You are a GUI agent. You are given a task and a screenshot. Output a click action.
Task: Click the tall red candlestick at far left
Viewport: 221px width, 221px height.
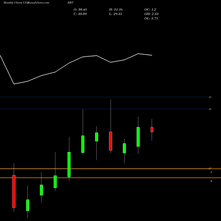coord(14,191)
